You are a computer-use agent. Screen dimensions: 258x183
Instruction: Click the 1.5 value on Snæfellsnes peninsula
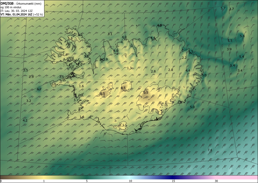54,84
